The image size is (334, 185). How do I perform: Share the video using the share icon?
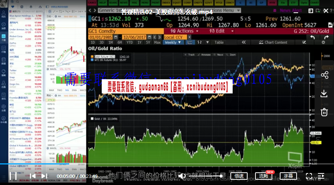tap(324, 75)
